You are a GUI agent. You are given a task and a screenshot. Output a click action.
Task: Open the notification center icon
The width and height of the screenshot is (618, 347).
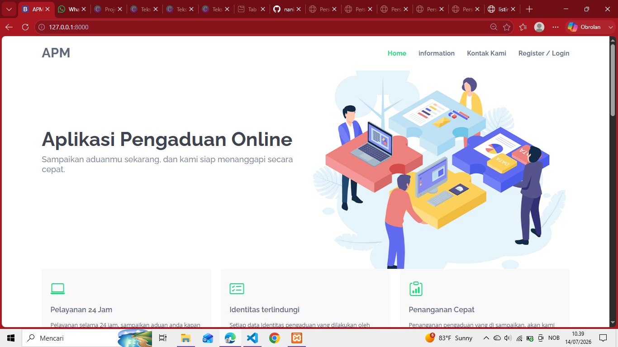(x=603, y=338)
